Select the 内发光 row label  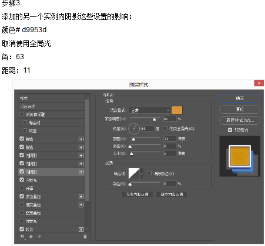pos(32,180)
